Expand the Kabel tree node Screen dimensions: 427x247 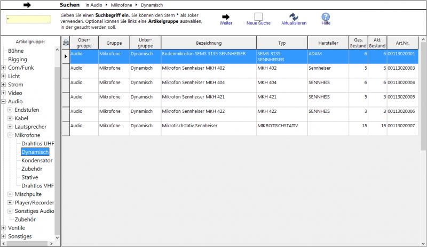tap(10, 118)
